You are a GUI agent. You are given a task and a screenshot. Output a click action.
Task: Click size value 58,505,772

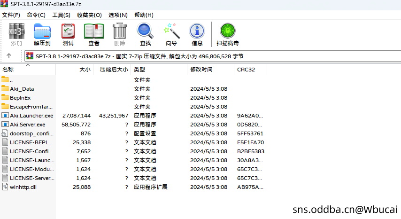click(x=76, y=125)
